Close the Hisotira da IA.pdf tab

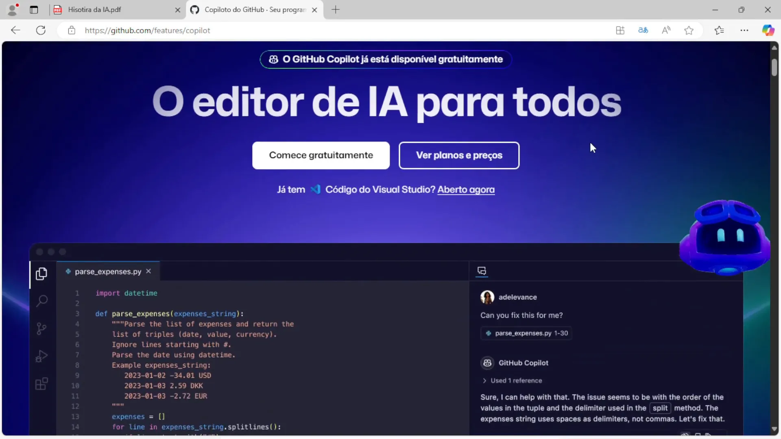click(178, 10)
